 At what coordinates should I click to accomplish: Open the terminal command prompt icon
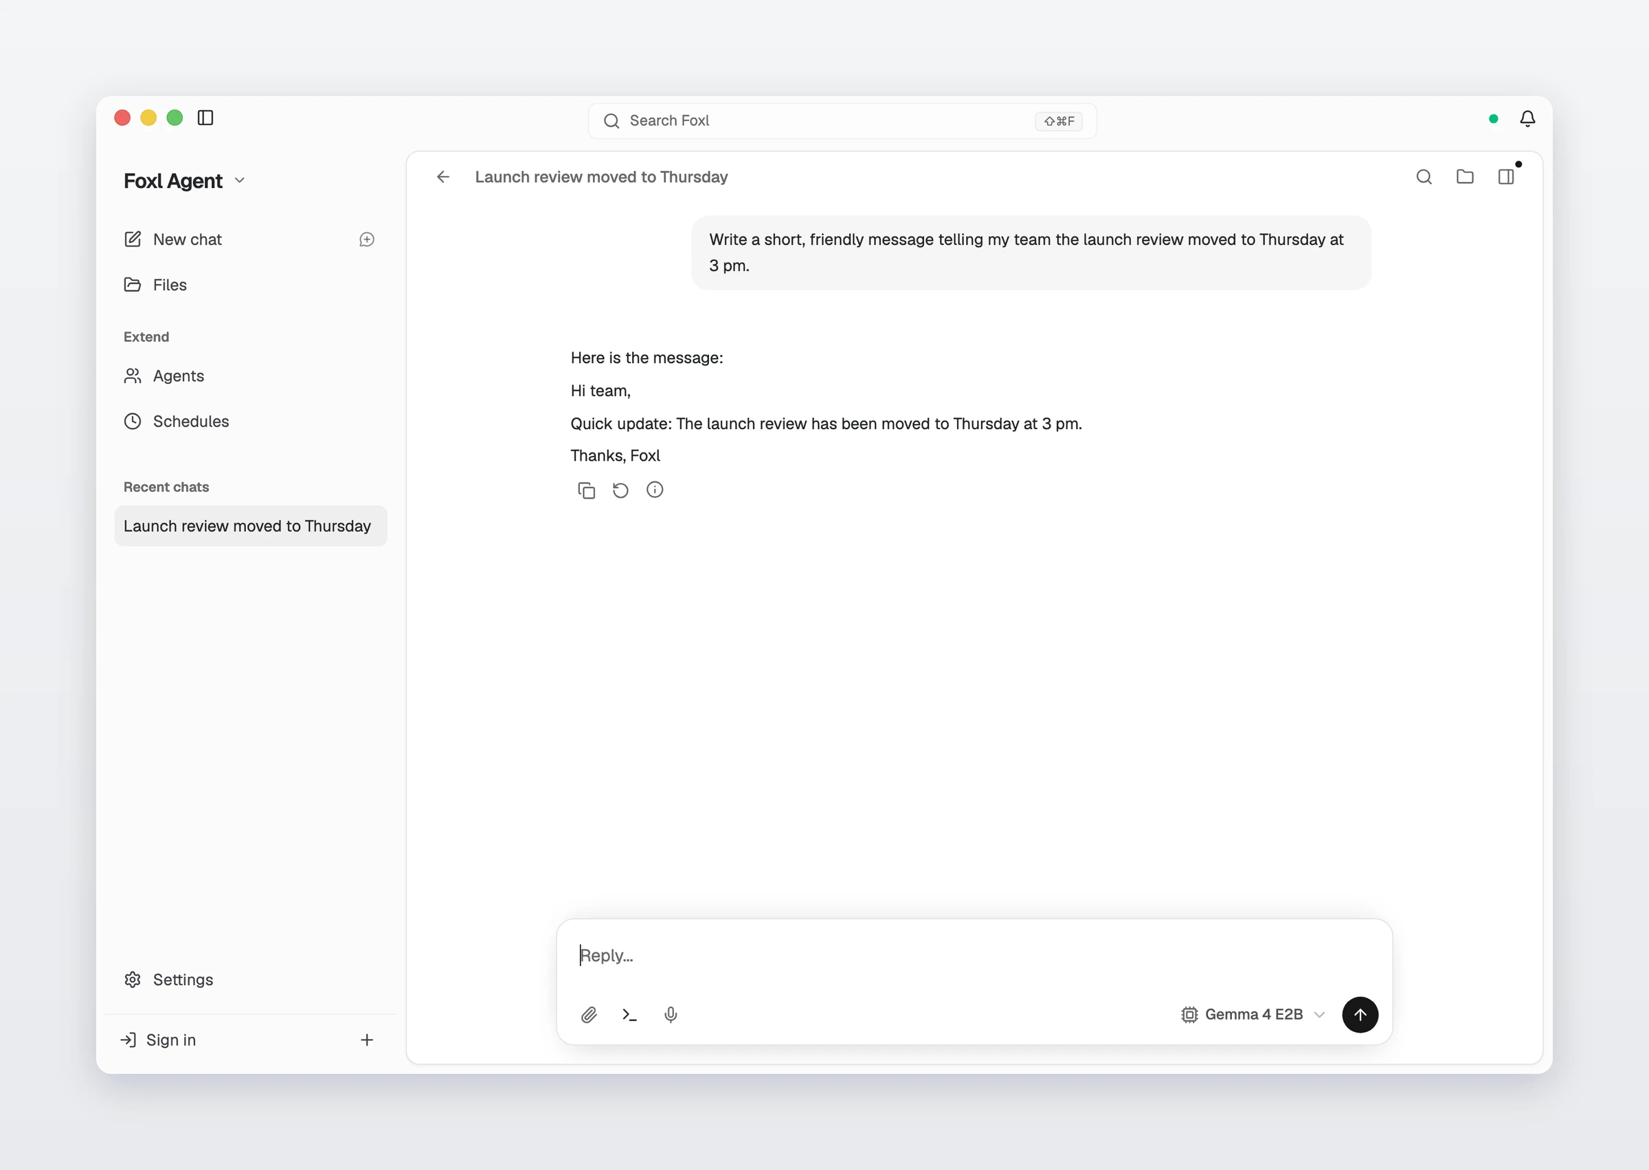click(629, 1014)
